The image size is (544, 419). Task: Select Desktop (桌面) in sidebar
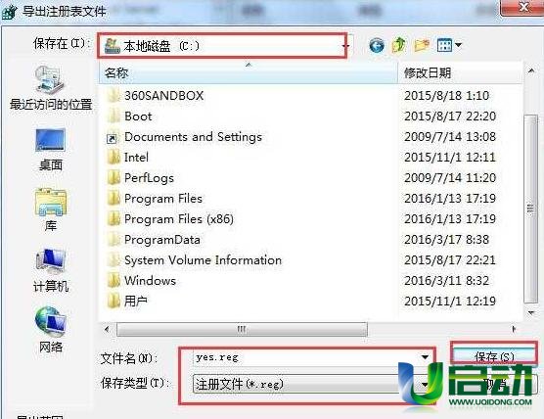coord(51,149)
